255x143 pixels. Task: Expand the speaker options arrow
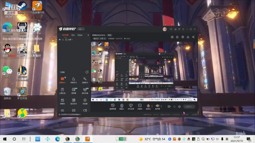click(x=161, y=106)
